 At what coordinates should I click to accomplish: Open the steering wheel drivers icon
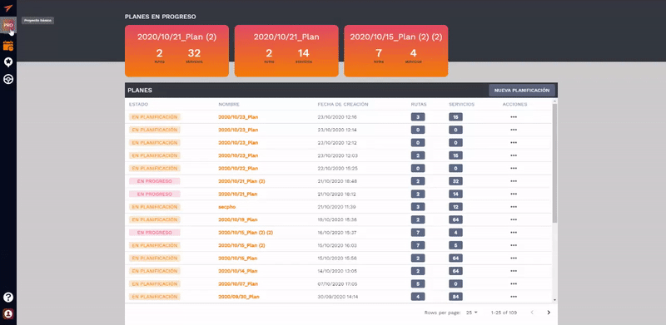(x=8, y=79)
